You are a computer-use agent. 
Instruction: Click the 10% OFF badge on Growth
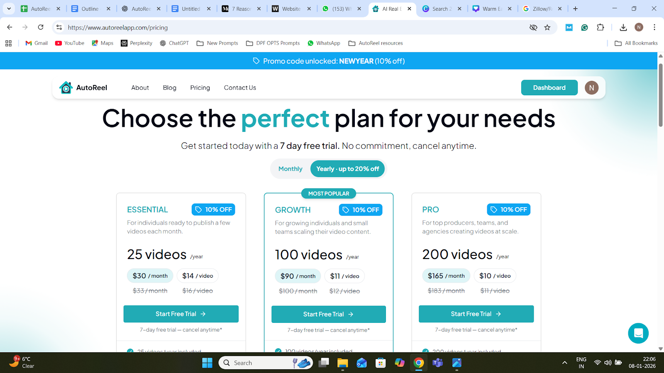(361, 210)
